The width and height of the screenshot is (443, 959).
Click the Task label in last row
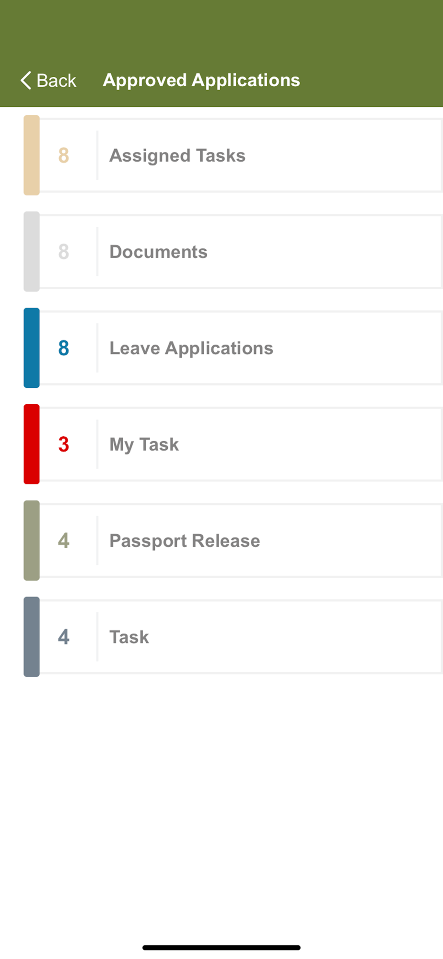[x=129, y=637]
